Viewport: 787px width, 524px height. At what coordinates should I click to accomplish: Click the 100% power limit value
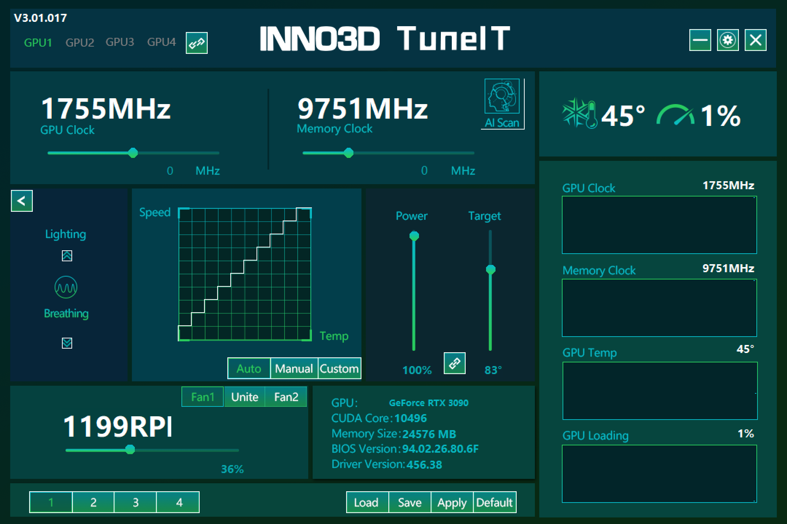click(417, 370)
